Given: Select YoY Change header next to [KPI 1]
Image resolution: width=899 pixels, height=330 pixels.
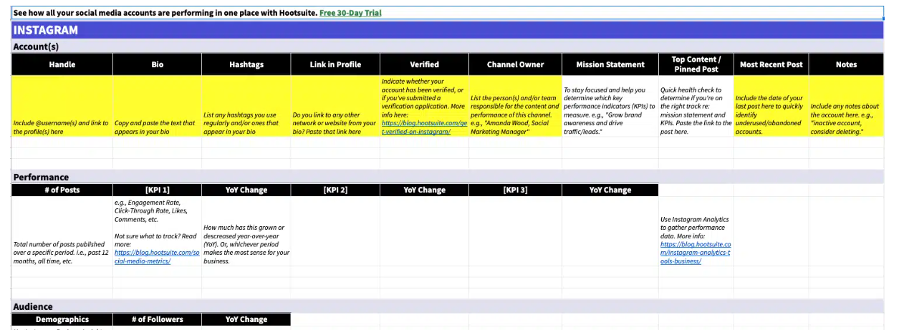Looking at the screenshot, I should coord(246,190).
